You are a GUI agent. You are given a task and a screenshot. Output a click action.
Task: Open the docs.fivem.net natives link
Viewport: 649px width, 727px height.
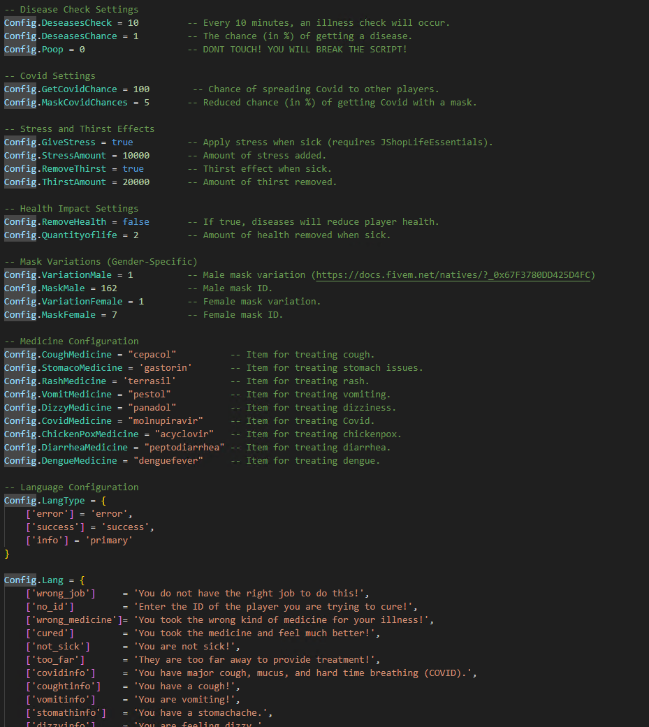coord(453,275)
